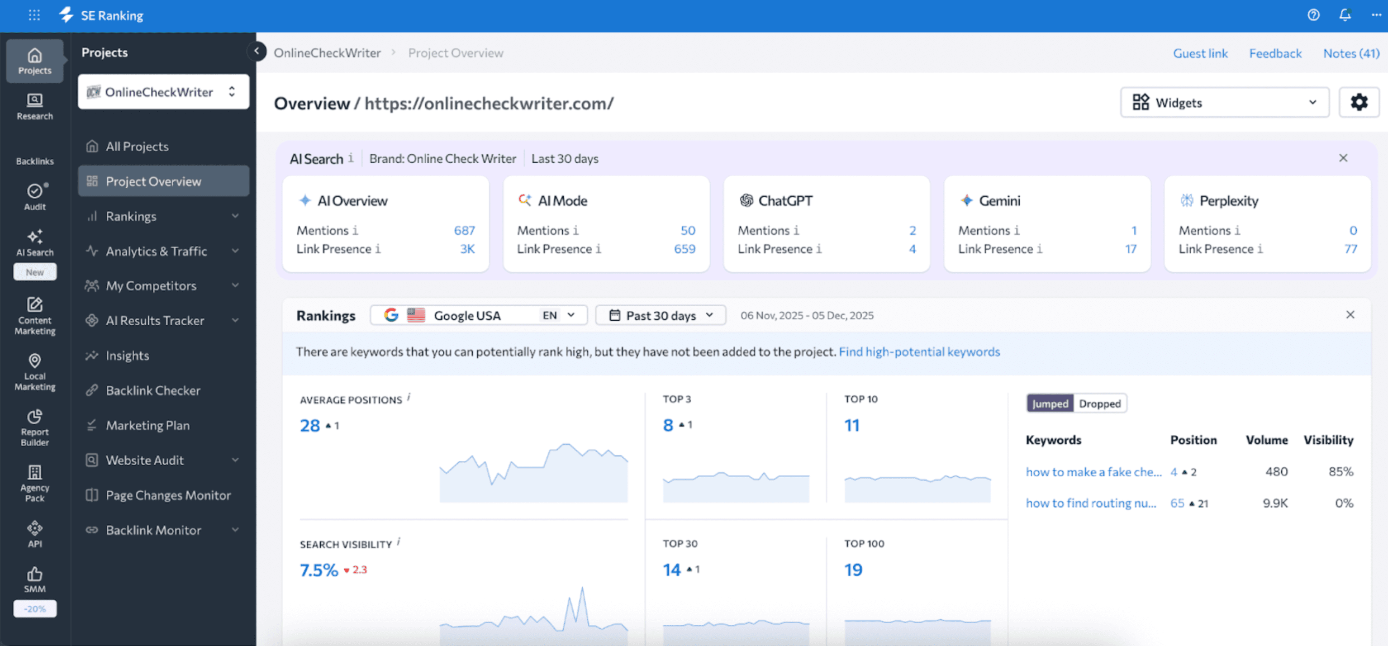Select the Jumped keywords filter

click(1050, 403)
